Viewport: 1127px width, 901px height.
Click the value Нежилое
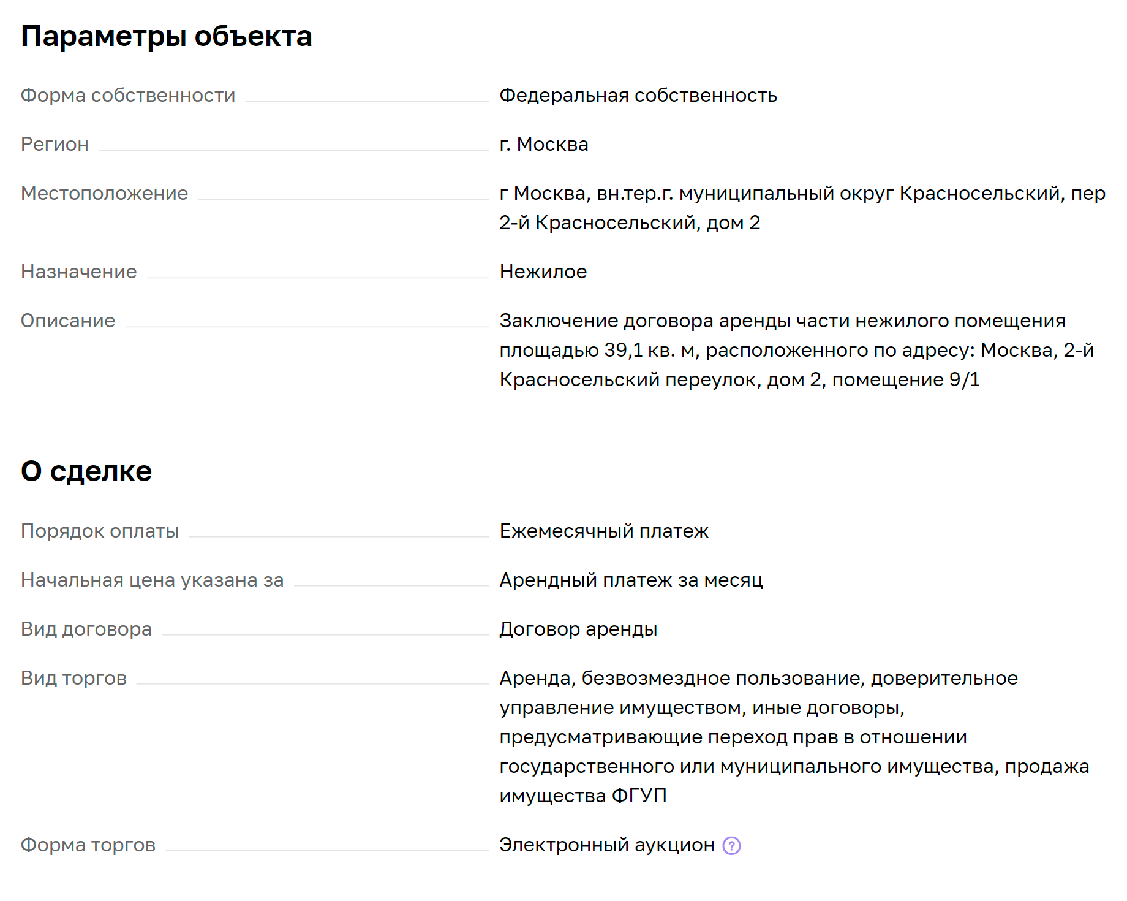click(x=543, y=272)
